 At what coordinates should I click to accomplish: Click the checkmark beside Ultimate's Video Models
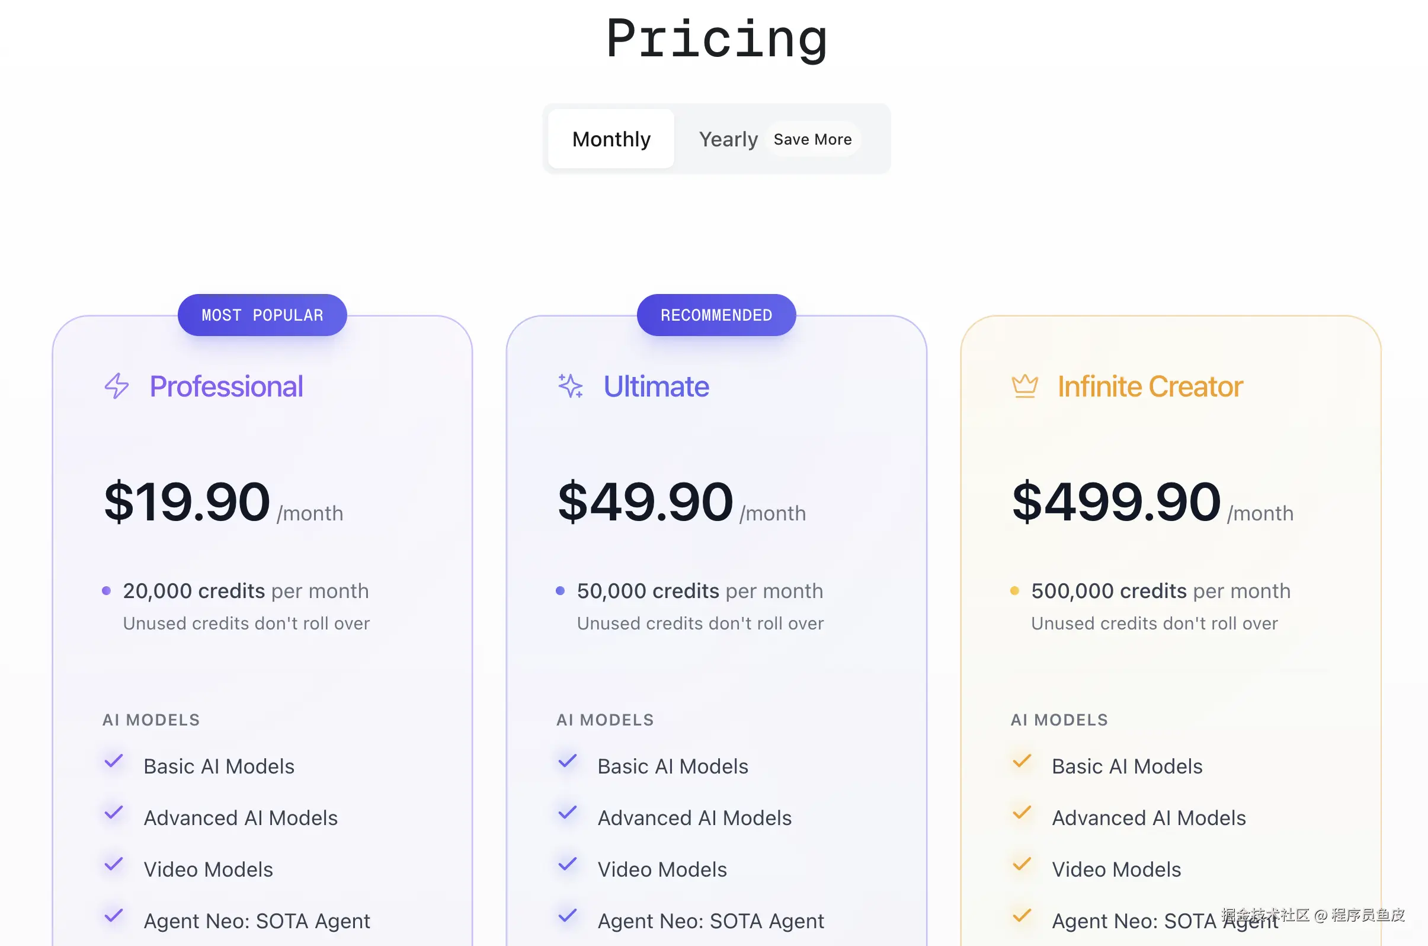coord(568,865)
